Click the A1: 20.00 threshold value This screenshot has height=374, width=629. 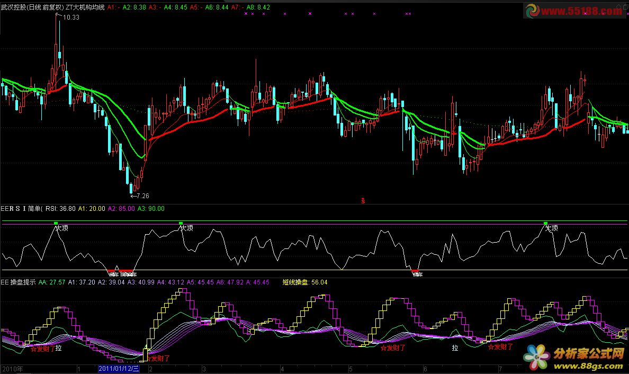92,209
